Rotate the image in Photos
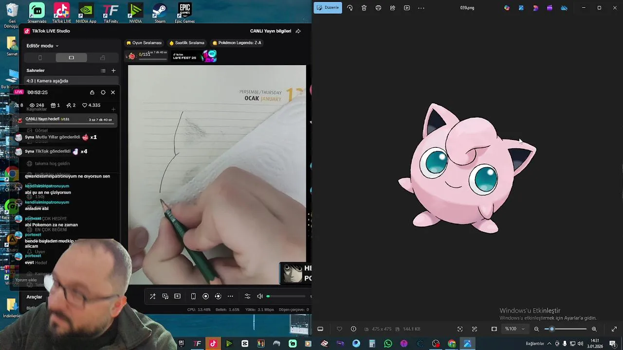Viewport: 623px width, 350px height. point(350,8)
